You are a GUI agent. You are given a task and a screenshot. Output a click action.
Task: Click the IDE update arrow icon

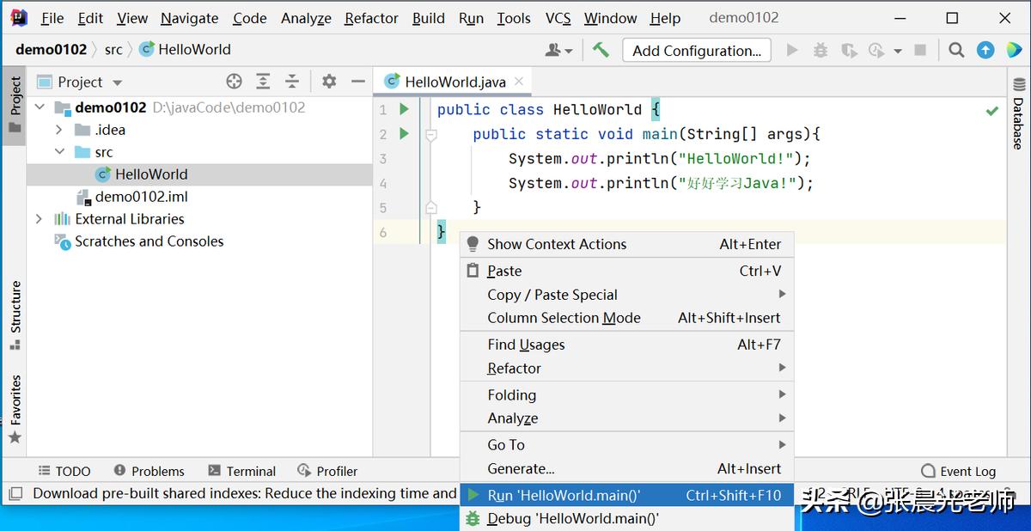pyautogui.click(x=985, y=51)
